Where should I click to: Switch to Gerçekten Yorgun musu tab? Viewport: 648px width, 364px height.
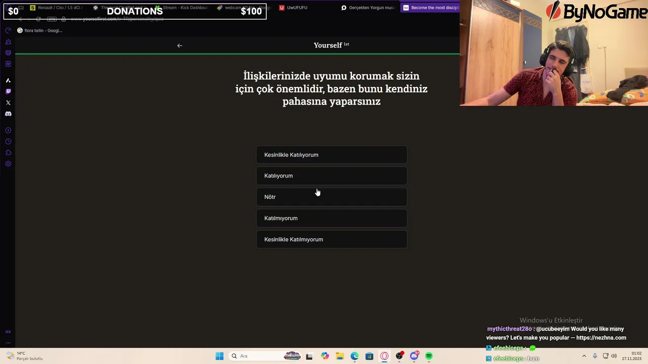pos(369,8)
